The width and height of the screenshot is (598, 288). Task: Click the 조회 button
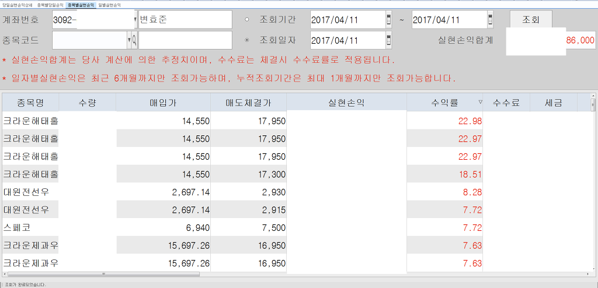click(531, 20)
